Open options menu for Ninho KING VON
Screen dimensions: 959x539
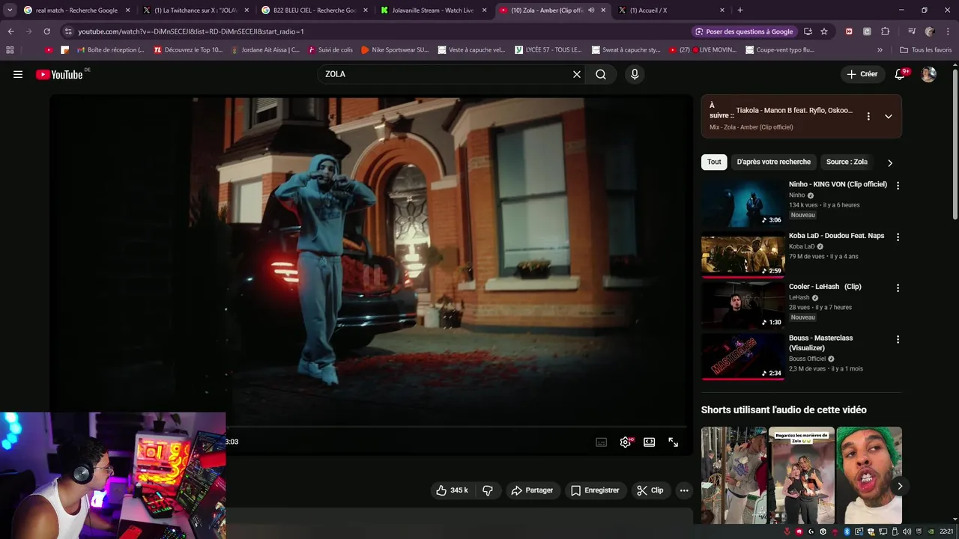pos(898,185)
